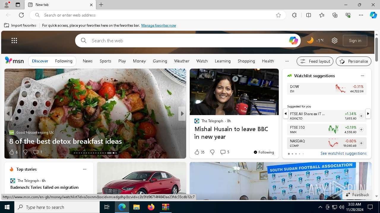Viewport: 380px width, 213px height.
Task: Show previous watchlist suggestions
Action: [x=285, y=114]
